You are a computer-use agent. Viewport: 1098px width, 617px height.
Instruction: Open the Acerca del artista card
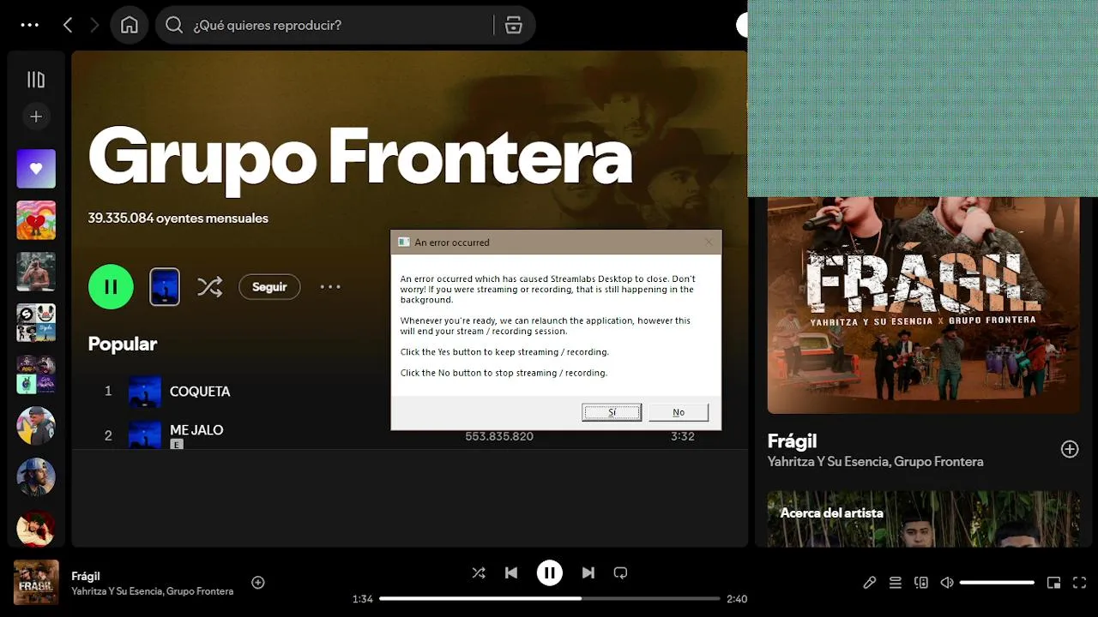click(x=924, y=519)
